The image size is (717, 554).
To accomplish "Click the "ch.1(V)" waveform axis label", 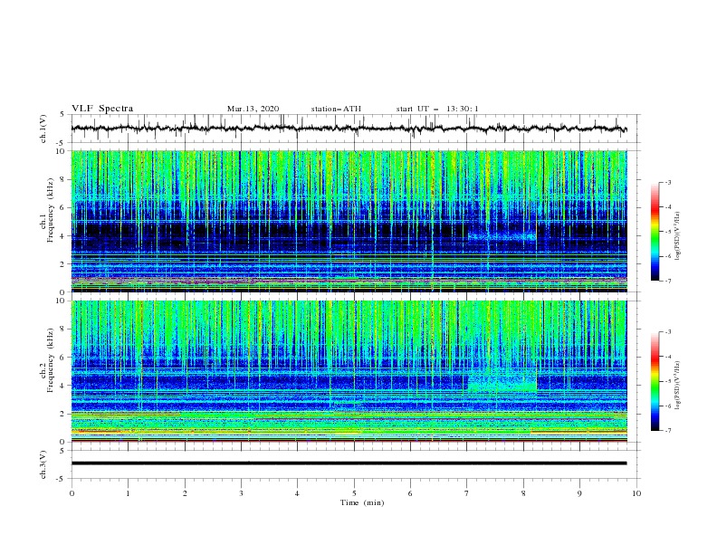I will pos(43,129).
